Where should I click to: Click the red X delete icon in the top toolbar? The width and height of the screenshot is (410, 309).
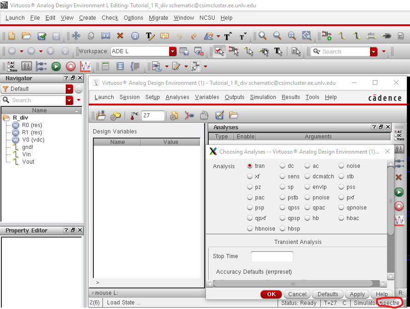tap(120, 36)
